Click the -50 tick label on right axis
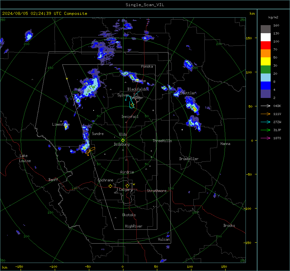The image size is (290, 271). (249, 174)
